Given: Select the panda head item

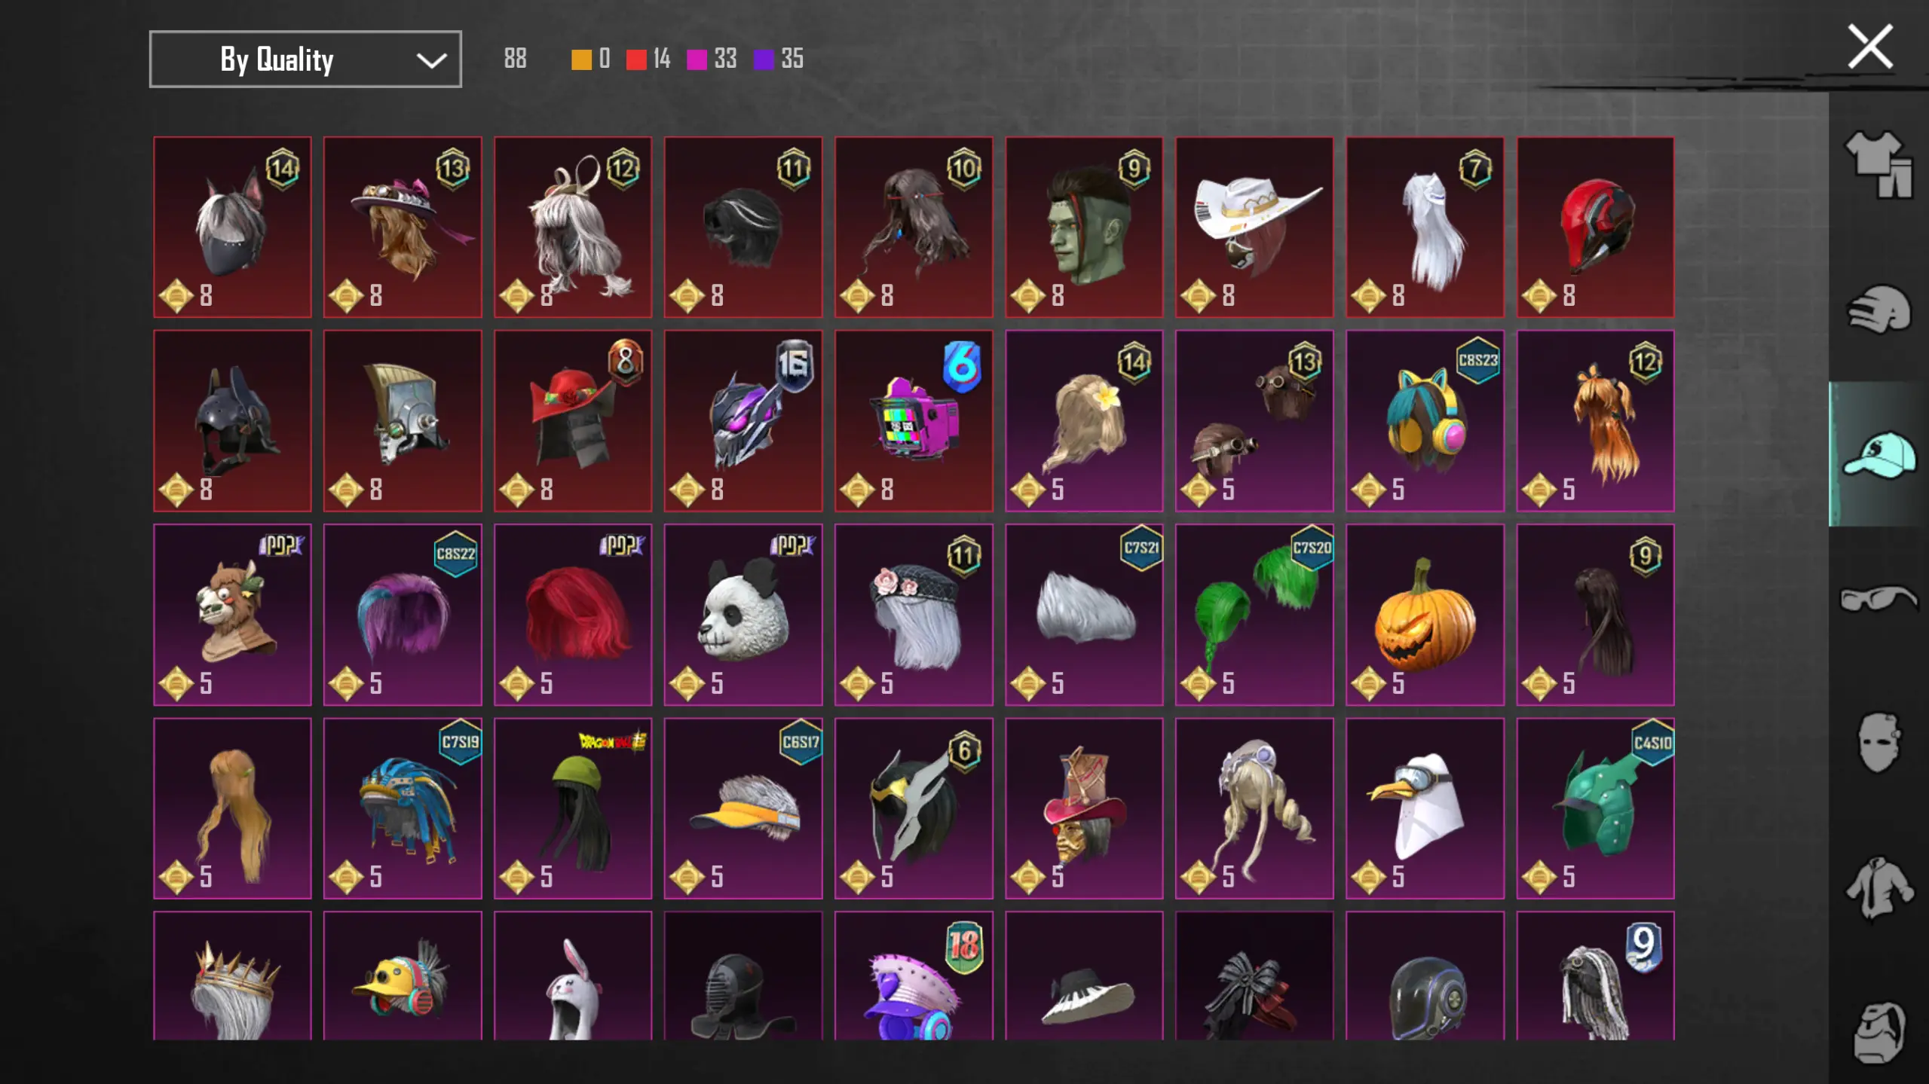Looking at the screenshot, I should coord(743,615).
